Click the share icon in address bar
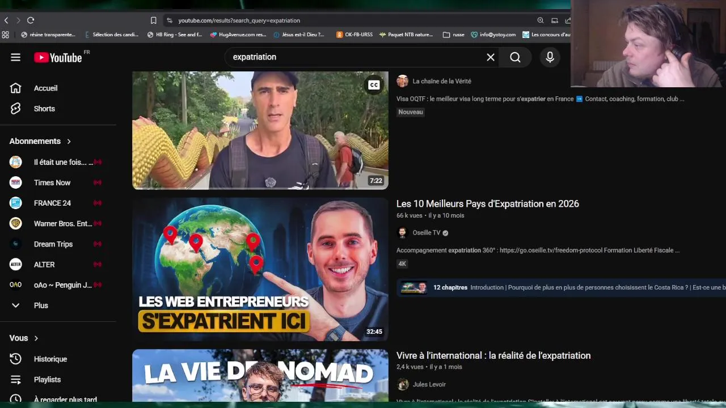The width and height of the screenshot is (726, 408). pos(567,20)
